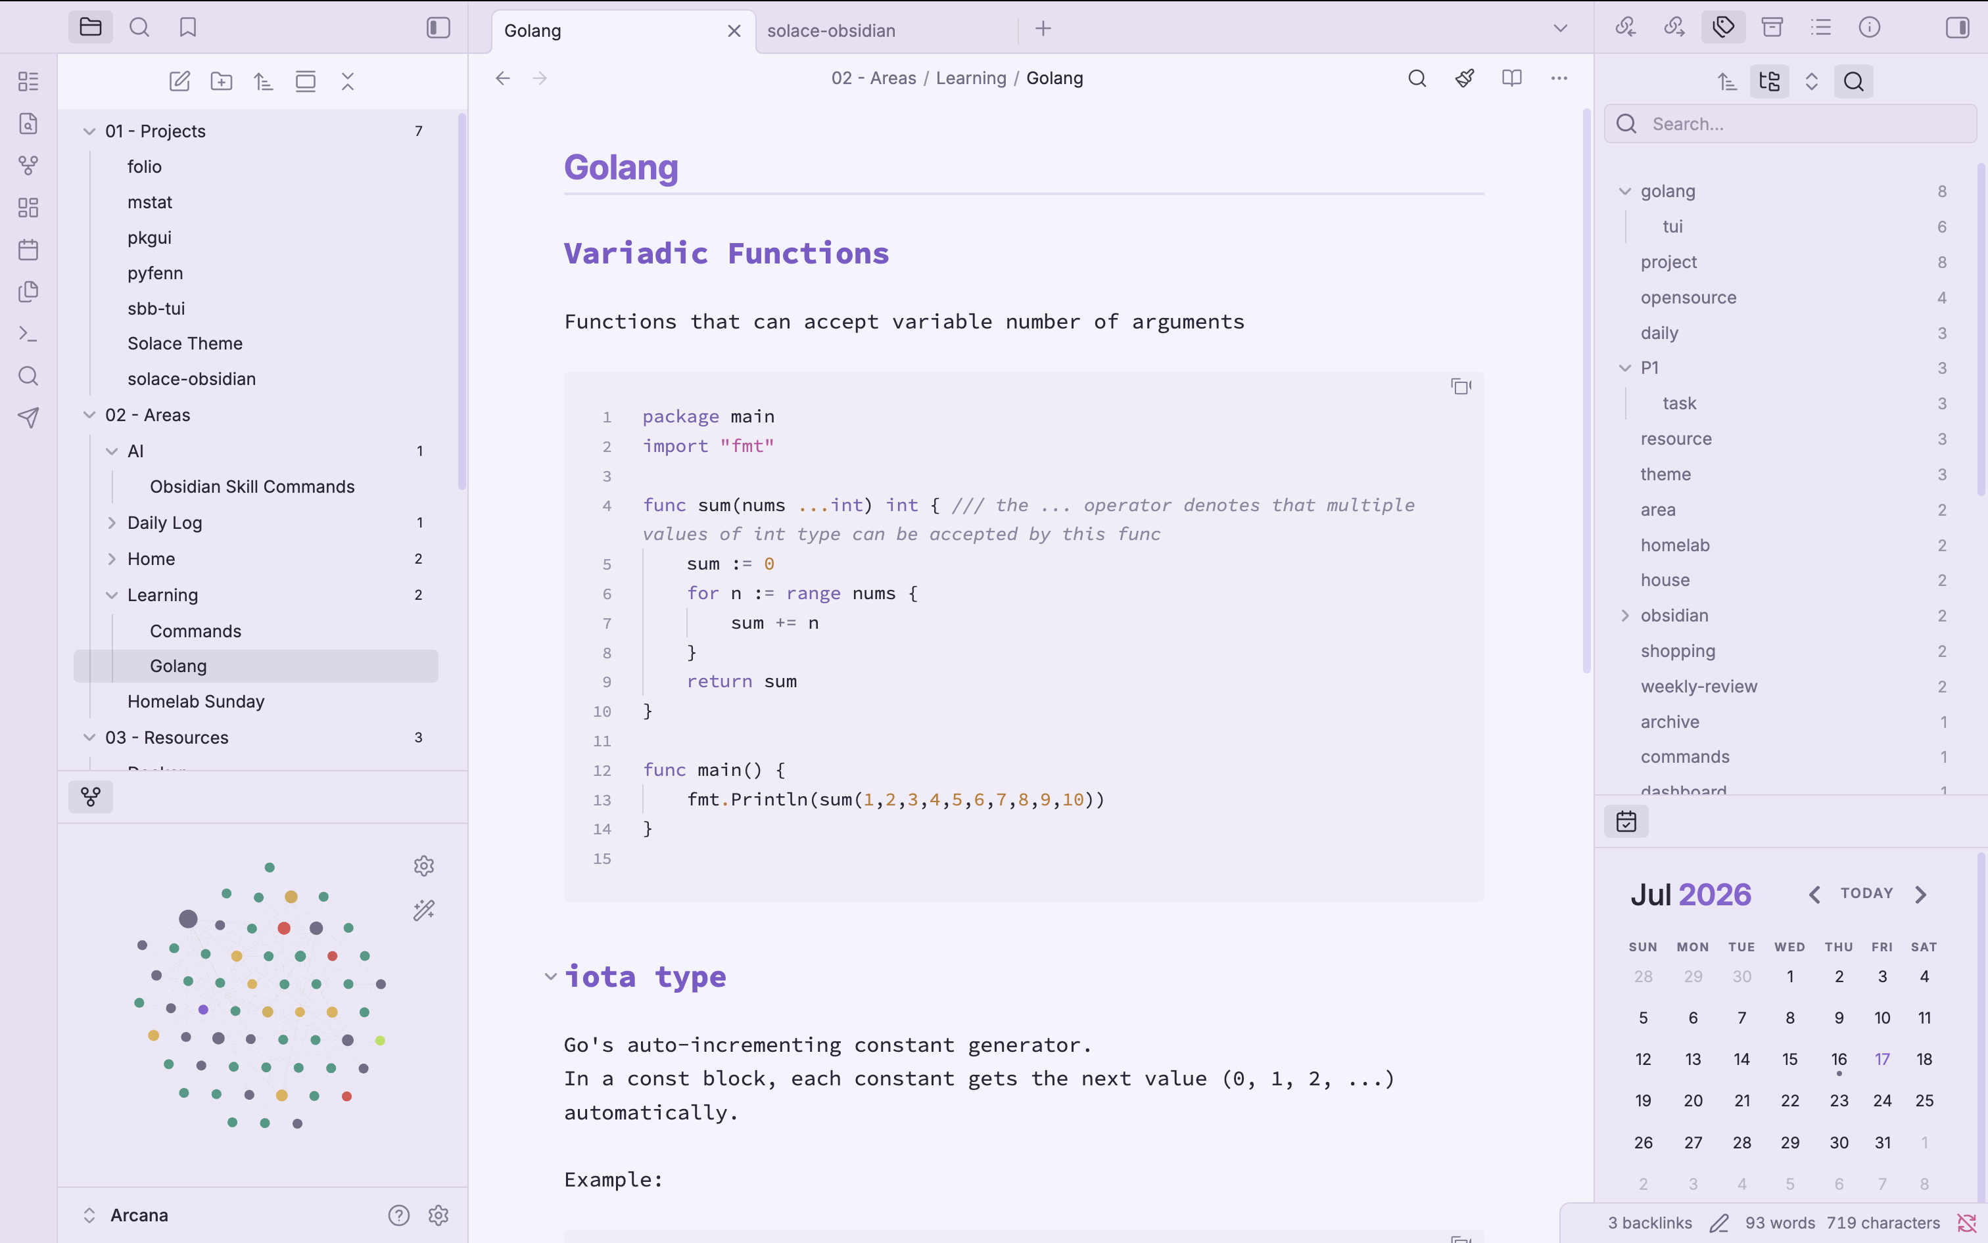Open Obsidian settings gear at bottom
Screen dimensions: 1988x1243
pyautogui.click(x=438, y=1216)
